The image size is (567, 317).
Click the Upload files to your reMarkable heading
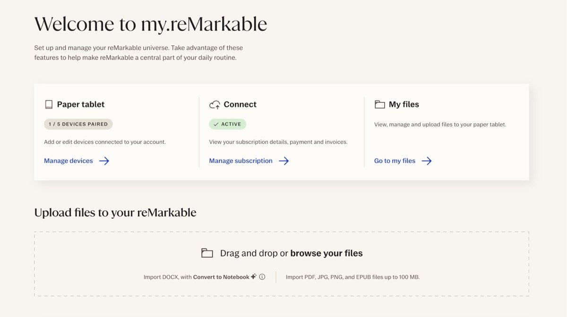115,213
